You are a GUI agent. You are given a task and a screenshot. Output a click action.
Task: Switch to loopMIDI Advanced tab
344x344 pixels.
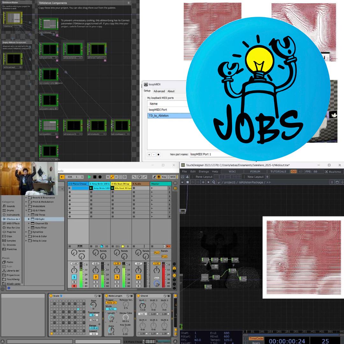[159, 91]
